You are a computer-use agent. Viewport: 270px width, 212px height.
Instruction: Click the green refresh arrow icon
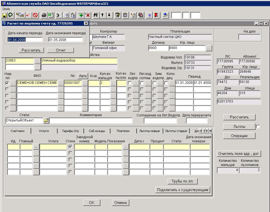point(11,15)
